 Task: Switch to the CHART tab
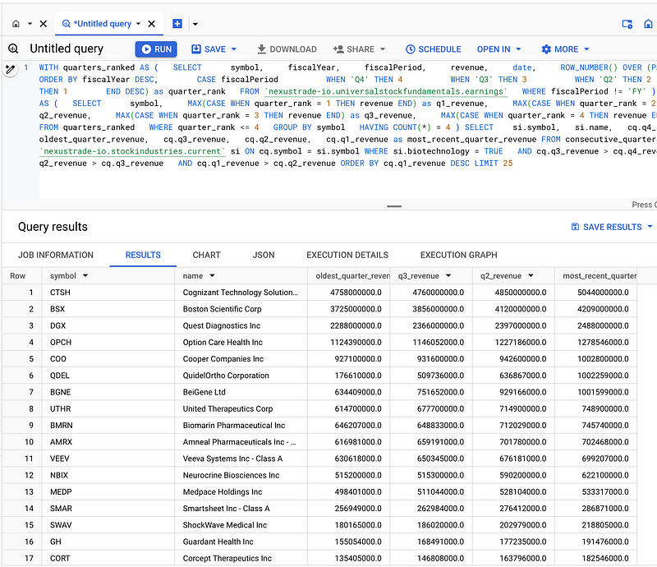(x=206, y=255)
